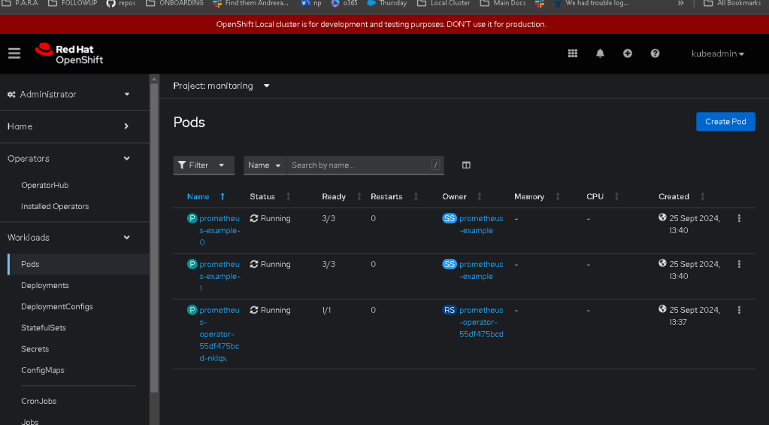The image size is (769, 425).
Task: Open the Main Docs bookmark folder
Action: click(x=503, y=4)
